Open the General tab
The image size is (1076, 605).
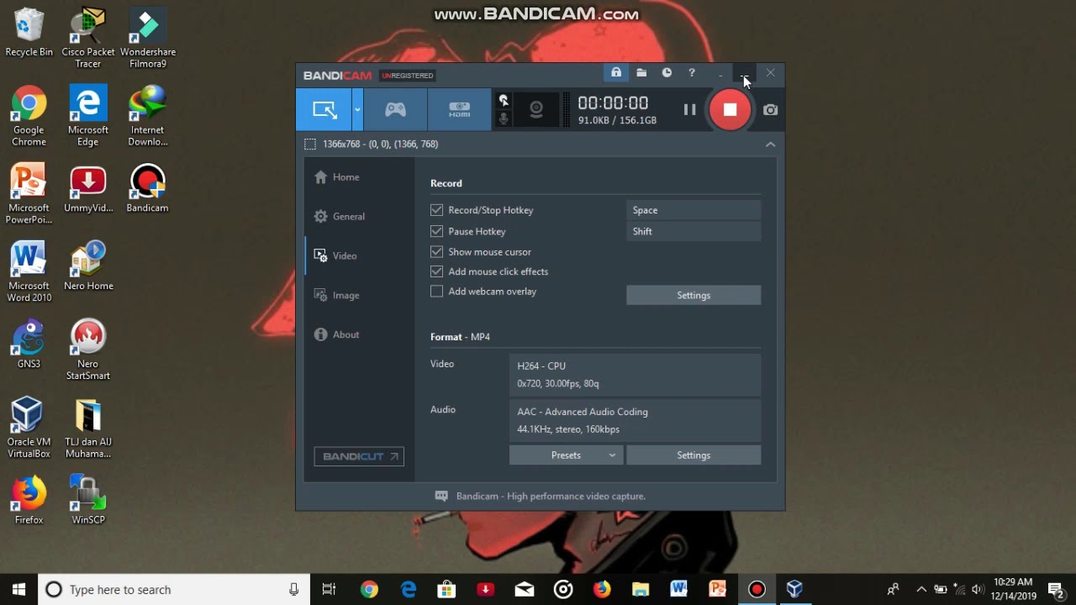click(340, 217)
